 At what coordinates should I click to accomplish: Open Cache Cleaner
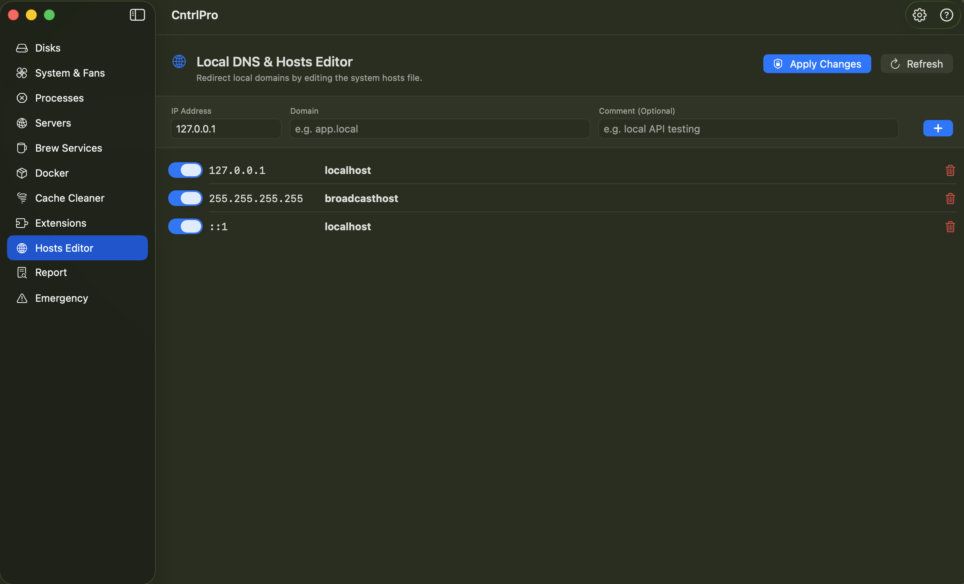(77, 198)
